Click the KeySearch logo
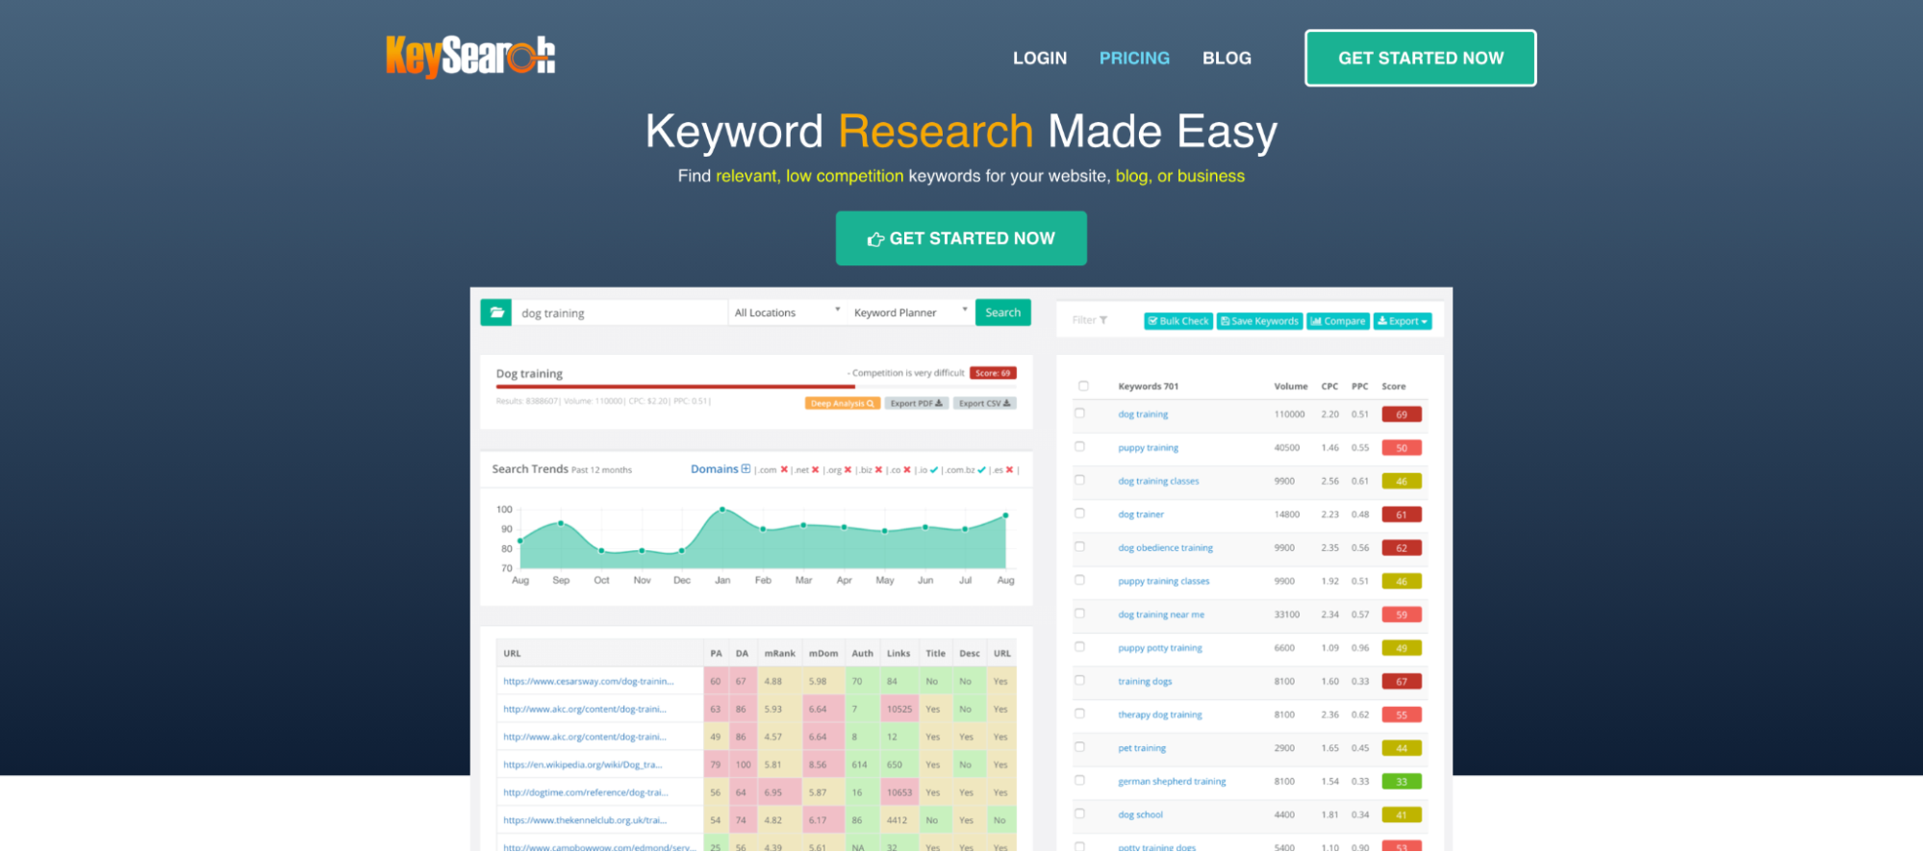Viewport: 1923px width, 852px height. pyautogui.click(x=470, y=57)
